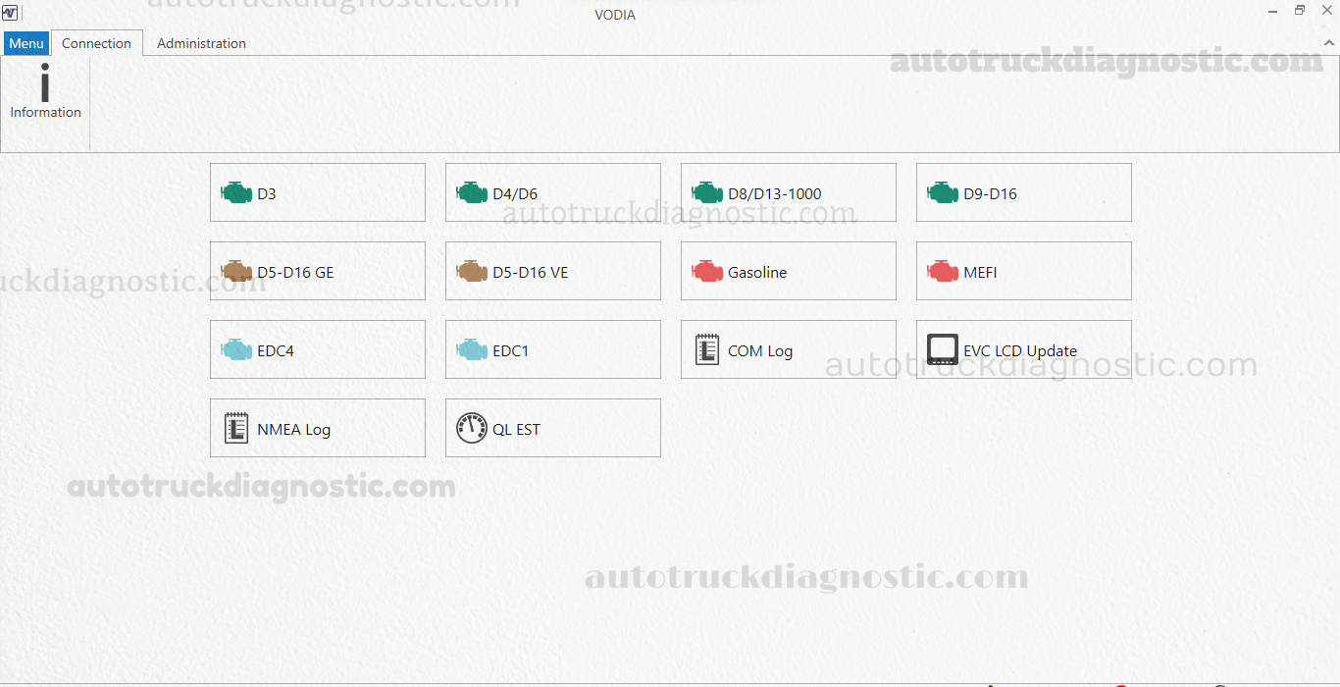Select the D4/D6 engine icon
1340x687 pixels.
472,192
